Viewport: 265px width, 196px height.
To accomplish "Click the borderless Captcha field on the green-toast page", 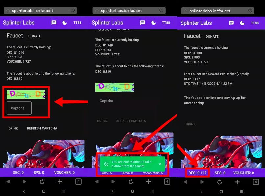I will [x=107, y=101].
